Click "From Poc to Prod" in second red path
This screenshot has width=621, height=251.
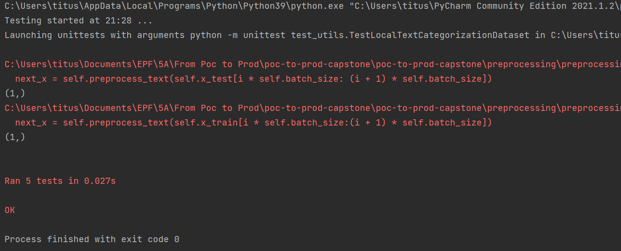[x=217, y=108]
